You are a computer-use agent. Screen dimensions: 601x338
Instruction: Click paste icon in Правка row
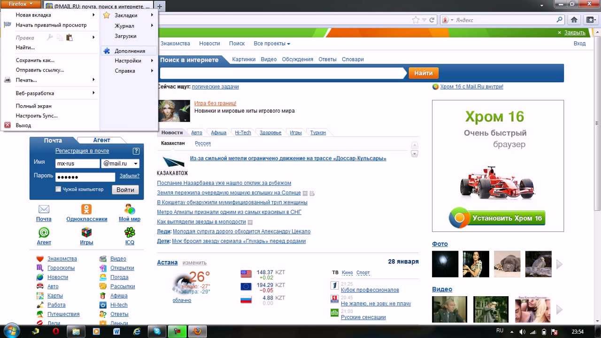point(69,38)
